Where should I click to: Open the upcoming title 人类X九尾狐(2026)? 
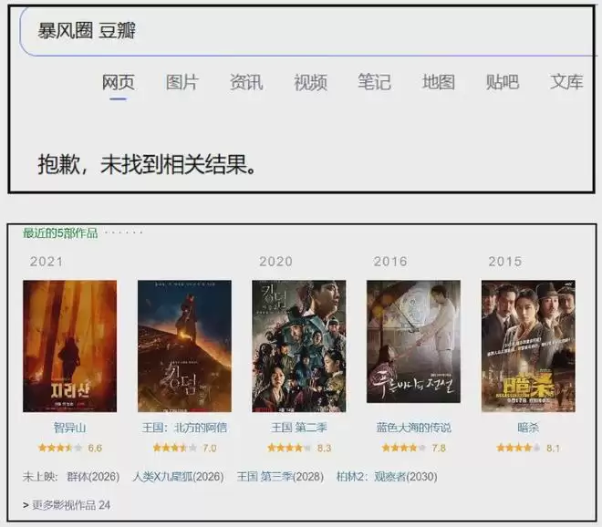coord(178,476)
